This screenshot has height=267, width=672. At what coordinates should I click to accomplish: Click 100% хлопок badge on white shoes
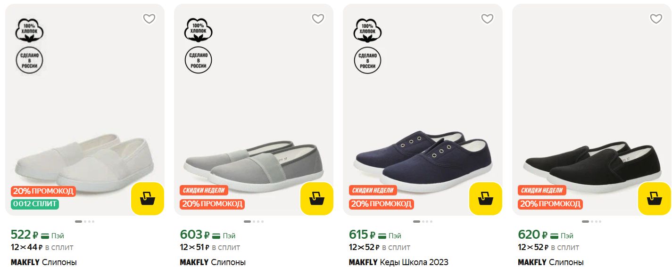click(x=29, y=31)
